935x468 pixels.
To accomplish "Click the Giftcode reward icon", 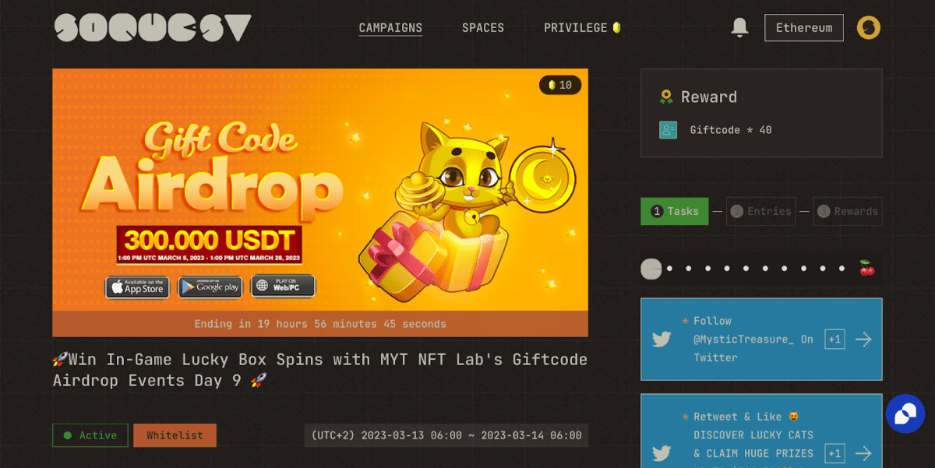I will pos(668,130).
